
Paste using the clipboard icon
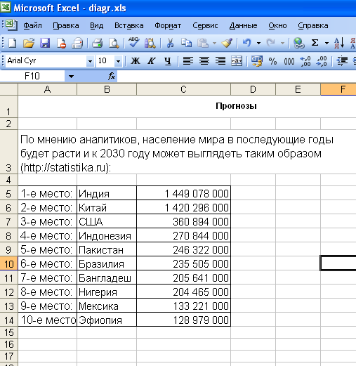pyautogui.click(x=203, y=43)
